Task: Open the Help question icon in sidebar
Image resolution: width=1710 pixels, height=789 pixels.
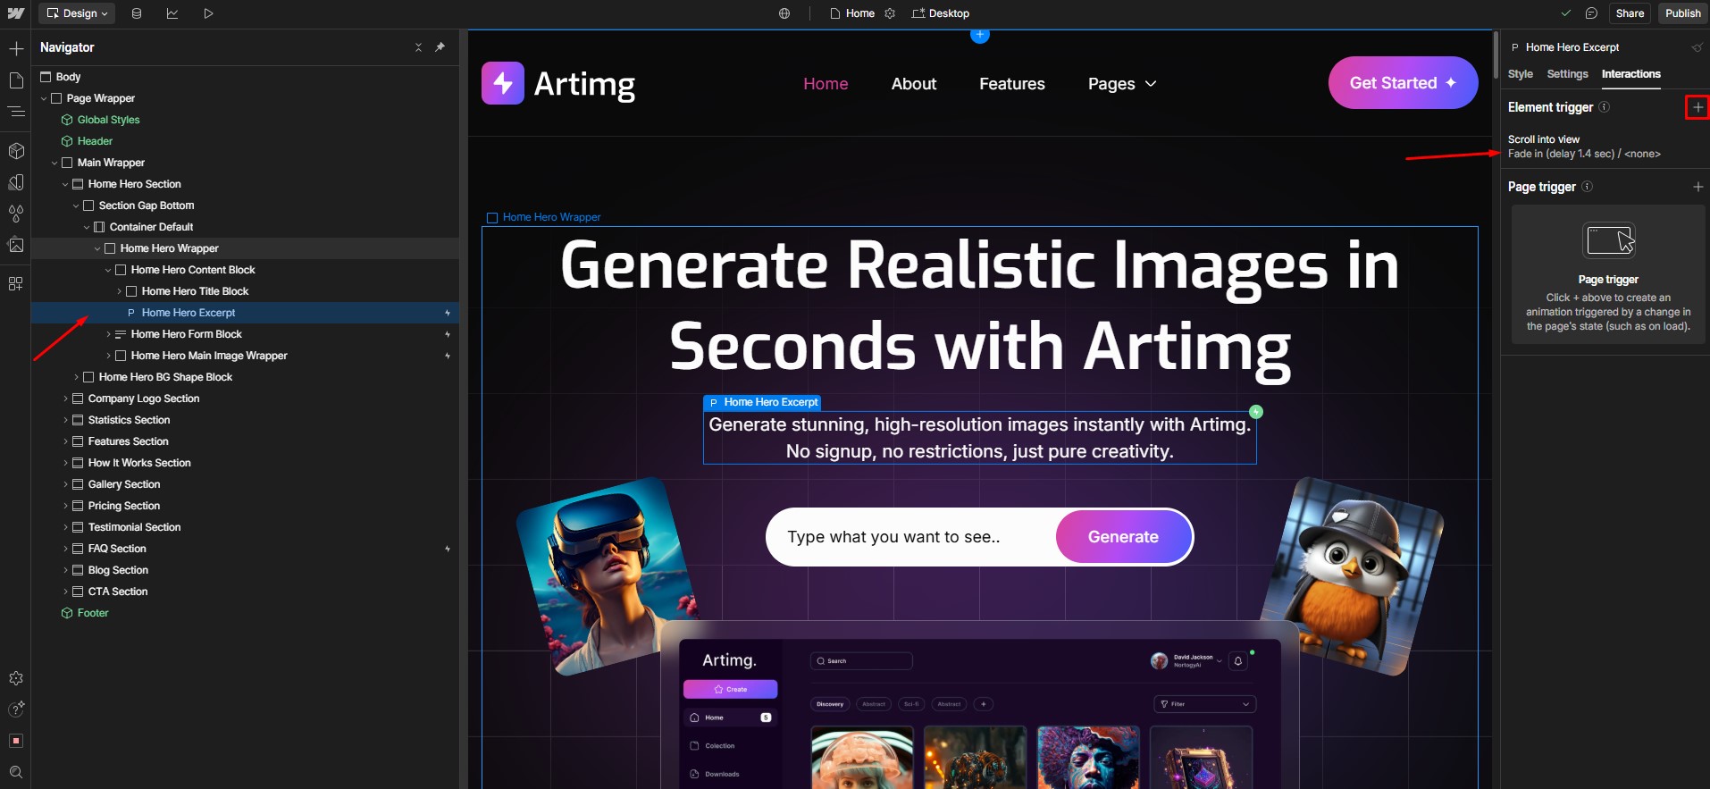Action: pyautogui.click(x=16, y=709)
